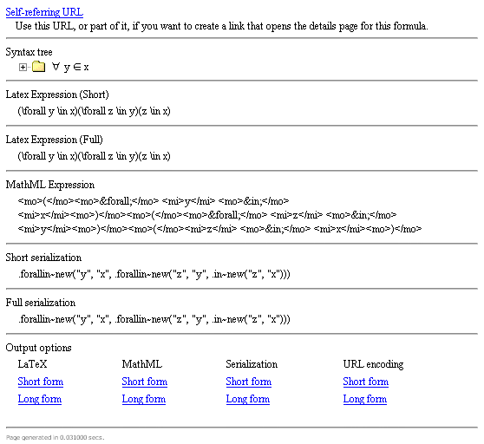The image size is (484, 444).
Task: Open URL encoding Short form link
Action: click(366, 382)
